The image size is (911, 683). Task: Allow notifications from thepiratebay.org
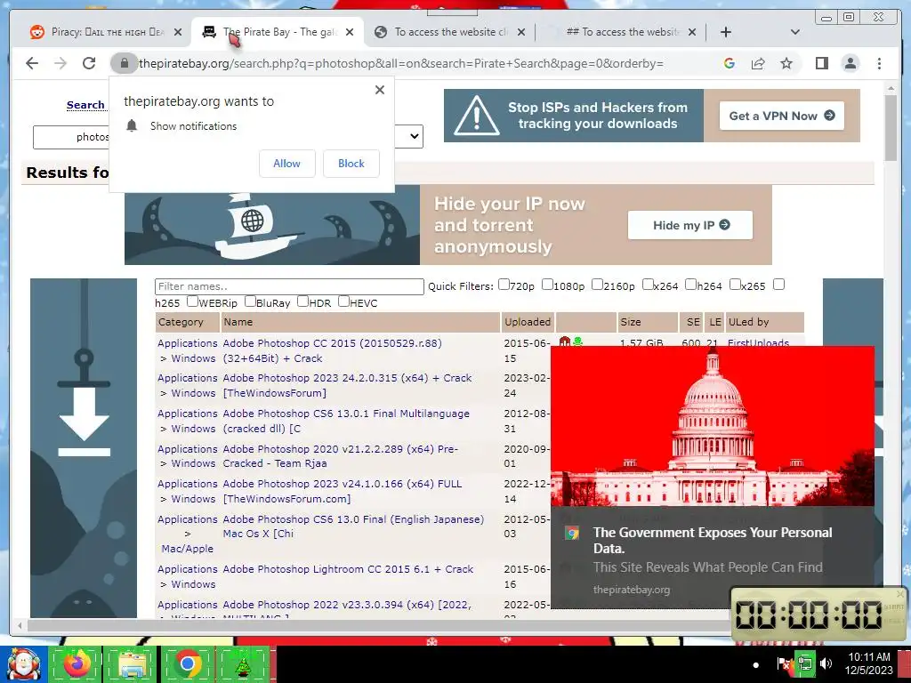click(x=287, y=164)
